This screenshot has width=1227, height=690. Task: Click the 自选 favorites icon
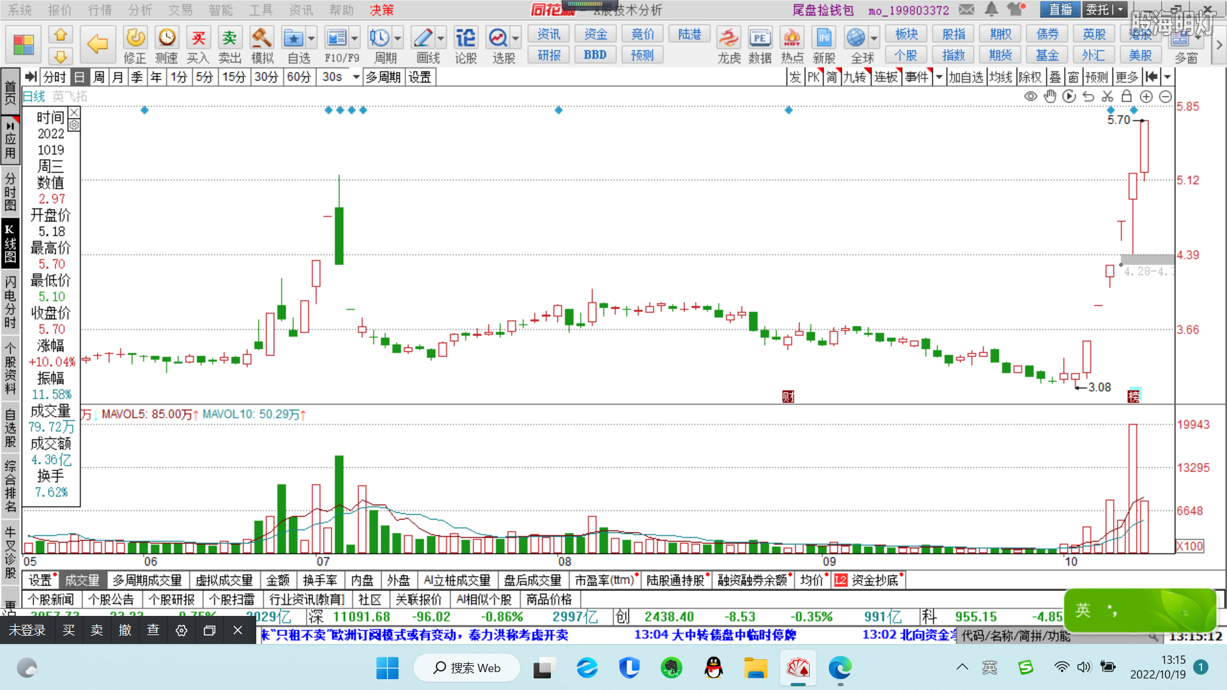click(293, 45)
